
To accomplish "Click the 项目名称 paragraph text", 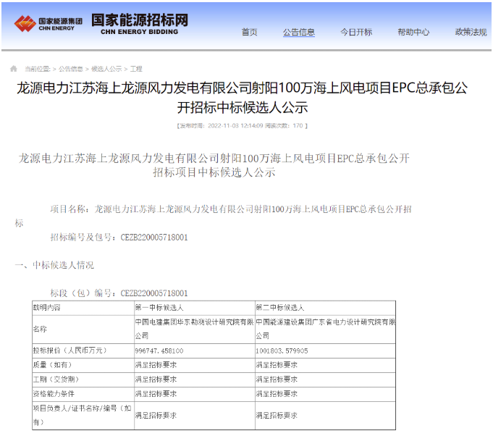I will [214, 216].
